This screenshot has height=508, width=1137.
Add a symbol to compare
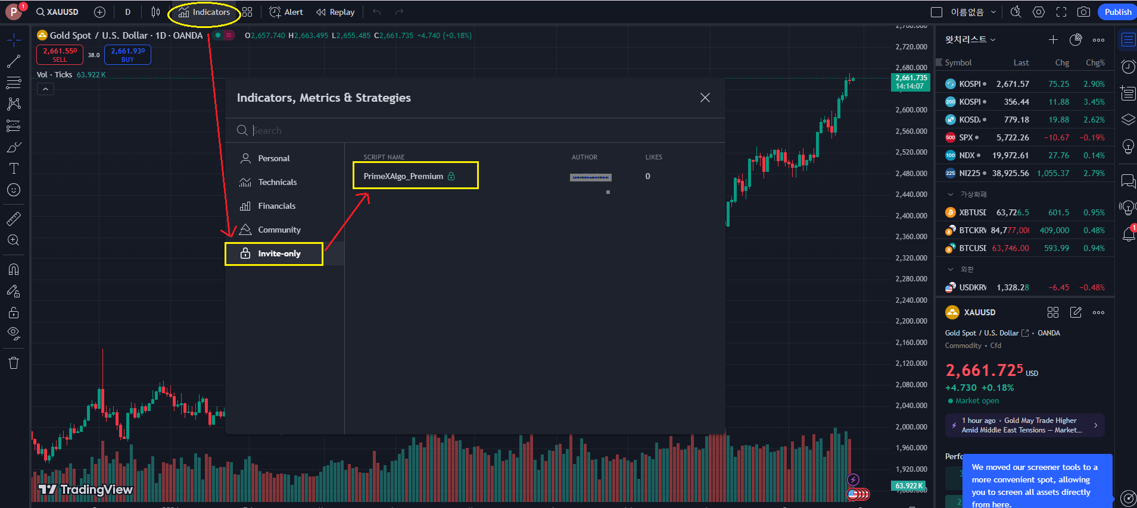tap(99, 12)
